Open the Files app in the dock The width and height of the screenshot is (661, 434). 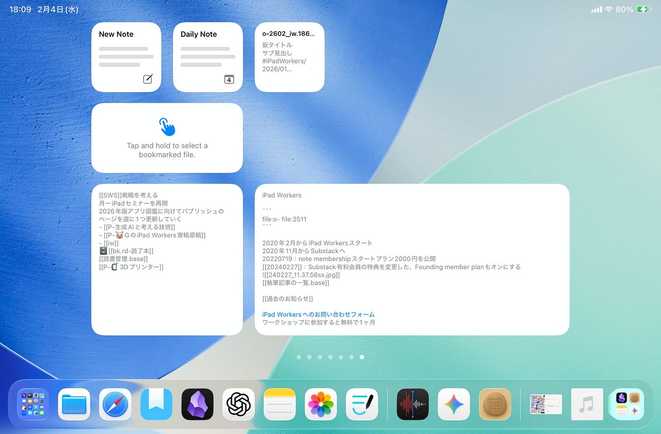pos(74,404)
